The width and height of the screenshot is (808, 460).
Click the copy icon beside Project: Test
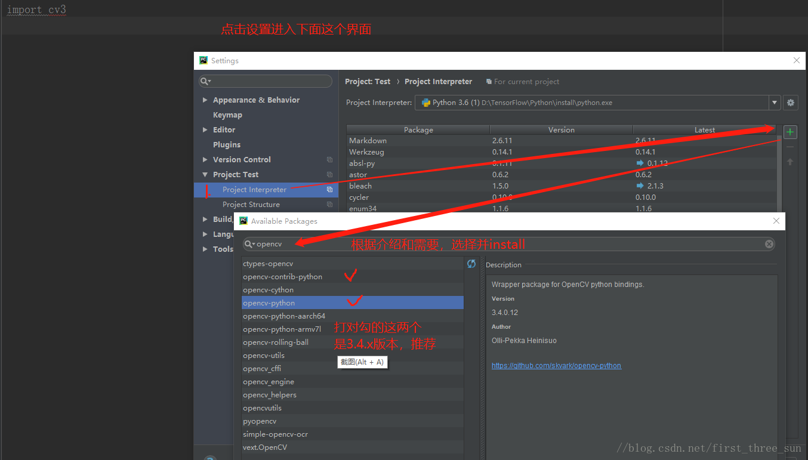(x=329, y=175)
